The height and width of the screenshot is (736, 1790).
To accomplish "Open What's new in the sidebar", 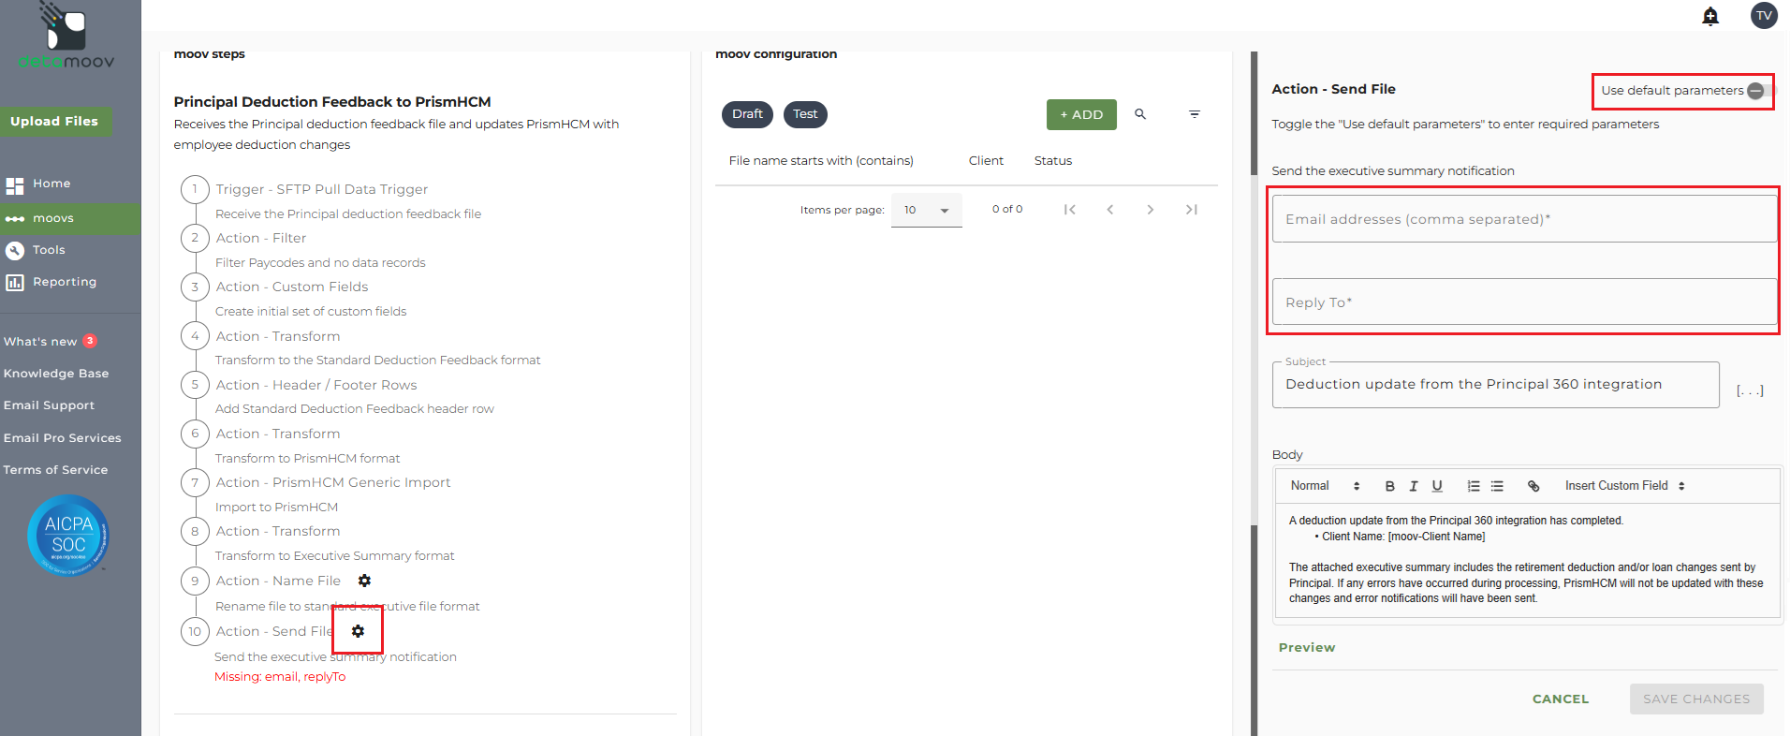I will 40,342.
